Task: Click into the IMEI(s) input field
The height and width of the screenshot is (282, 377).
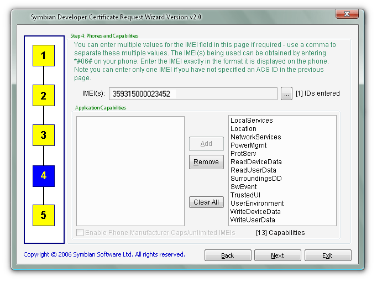Action: click(193, 93)
